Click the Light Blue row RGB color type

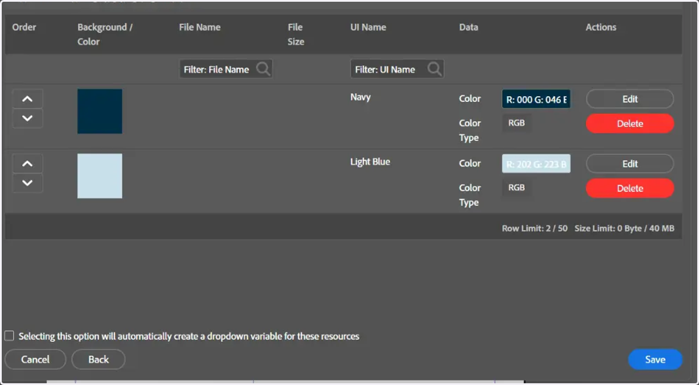pyautogui.click(x=516, y=188)
